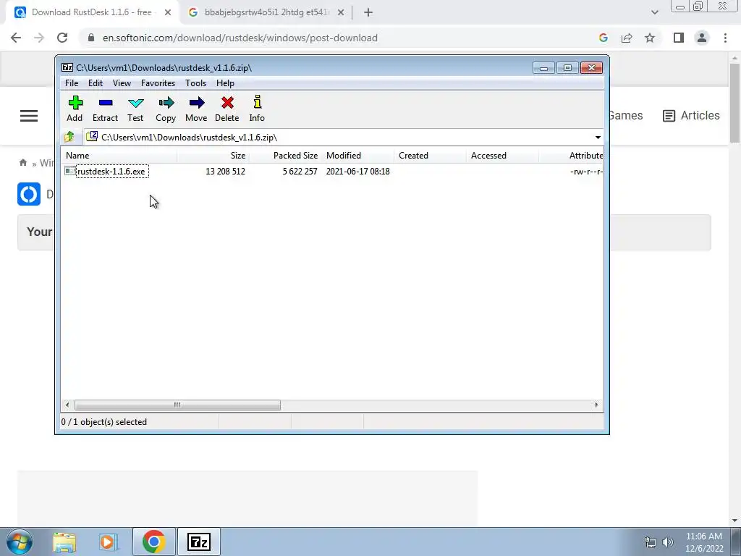Click the 7-Zip horizontal scrollbar thumb
Screen dimensions: 741x556
pyautogui.click(x=177, y=405)
